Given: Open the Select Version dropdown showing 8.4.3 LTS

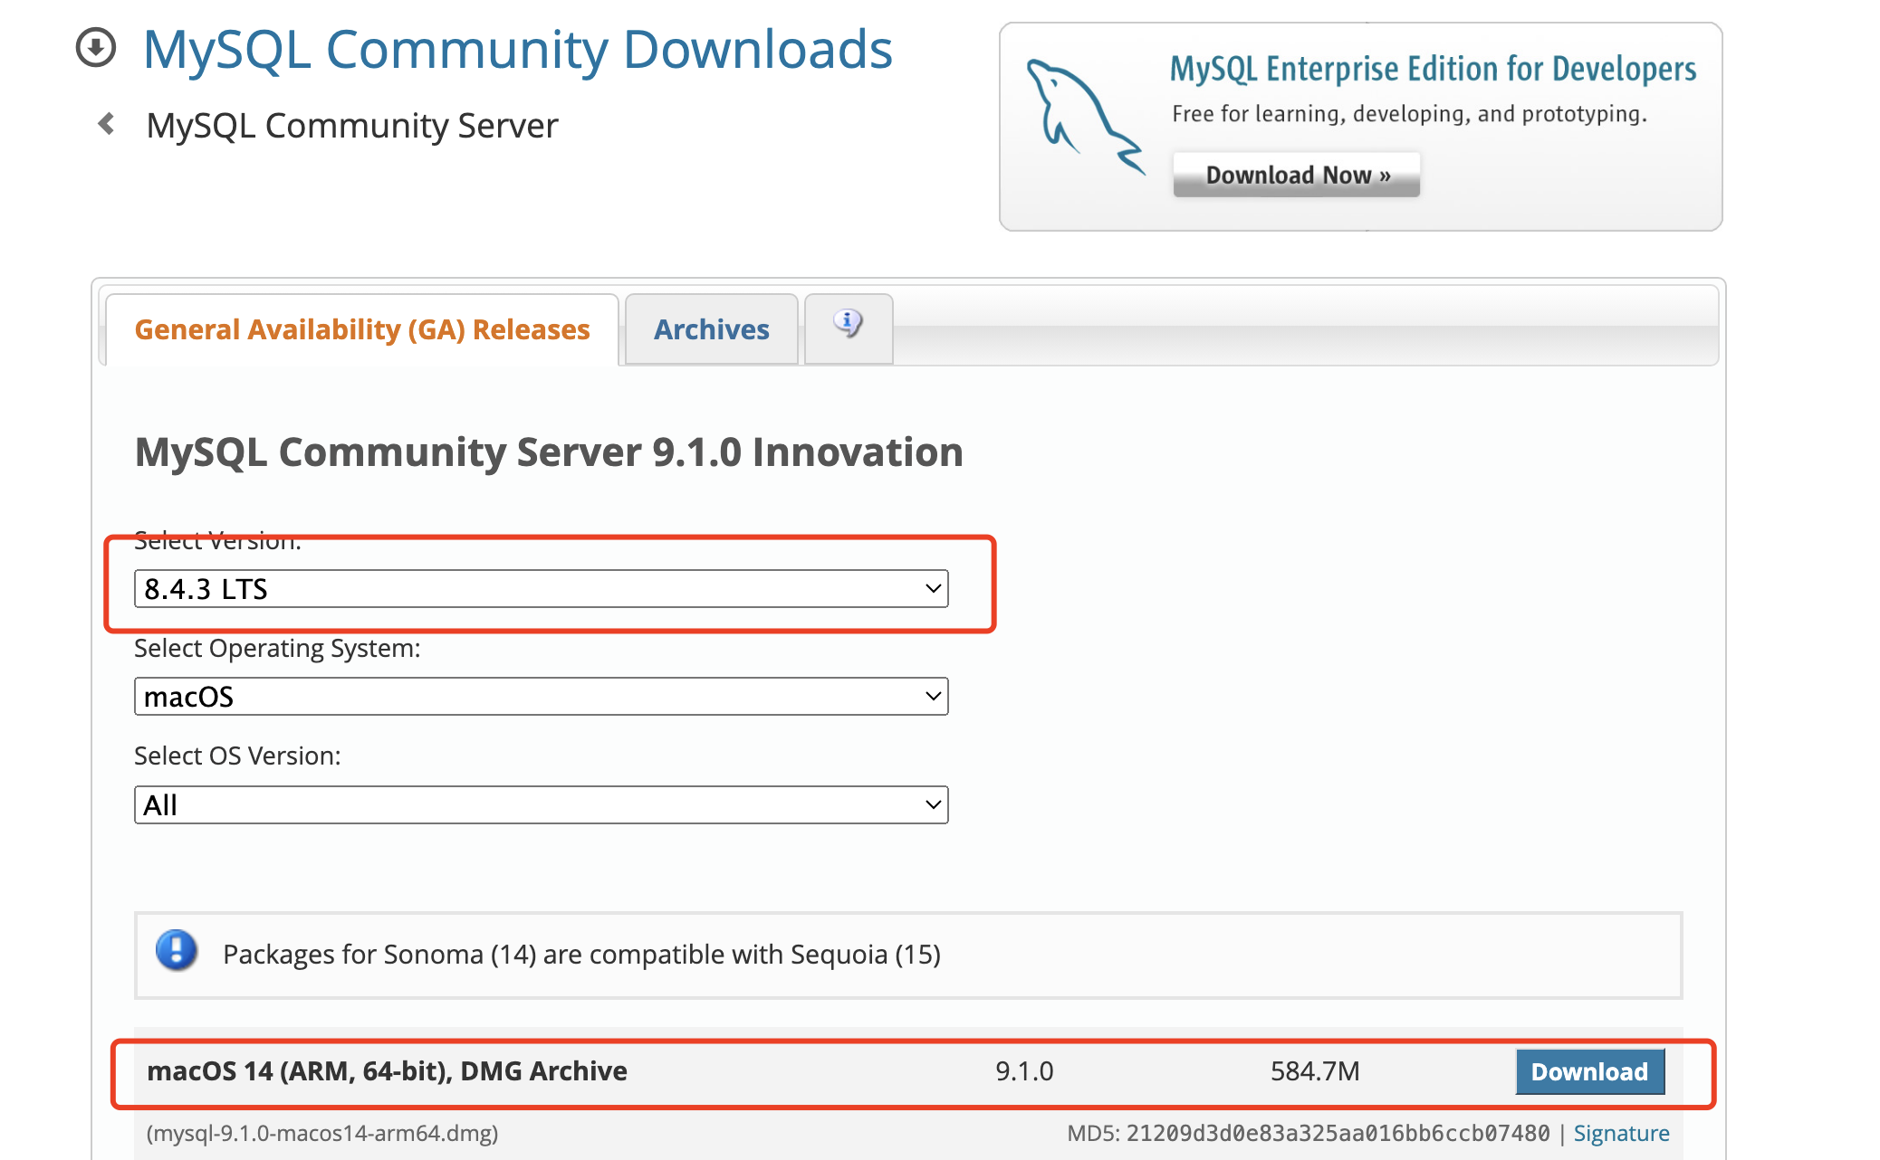Looking at the screenshot, I should pyautogui.click(x=542, y=589).
